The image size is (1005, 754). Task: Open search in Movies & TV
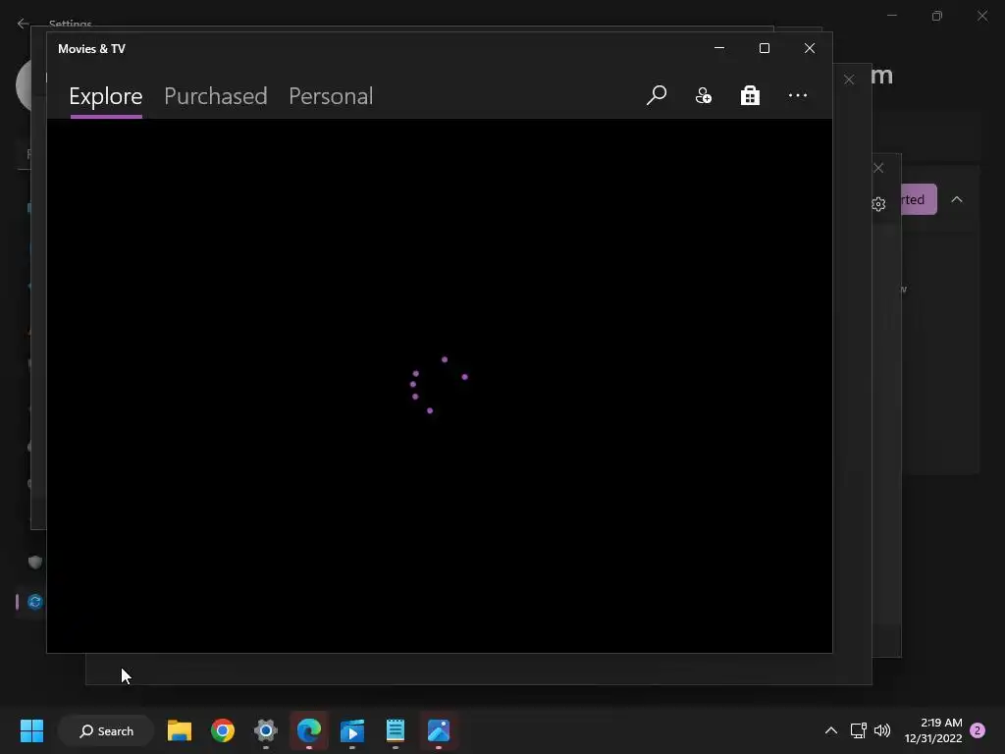coord(657,95)
